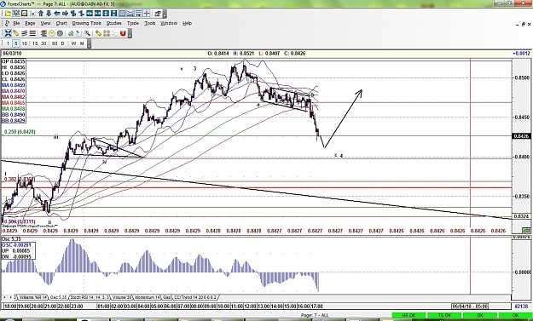Click the down arrow toolbar icon
This screenshot has width=533, height=321.
click(49, 14)
